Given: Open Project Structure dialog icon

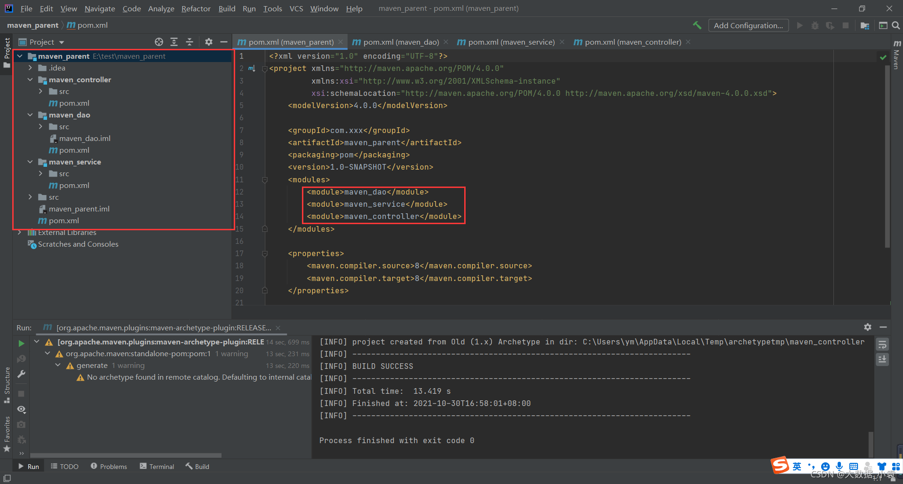Looking at the screenshot, I should pos(864,25).
